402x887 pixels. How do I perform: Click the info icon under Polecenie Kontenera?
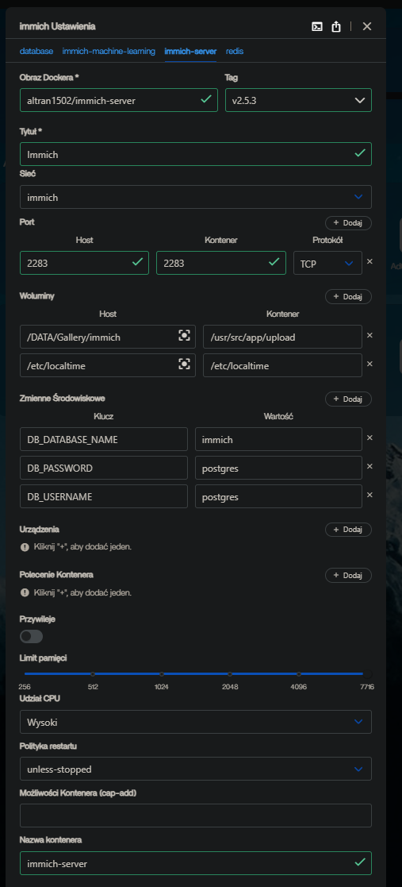point(25,593)
